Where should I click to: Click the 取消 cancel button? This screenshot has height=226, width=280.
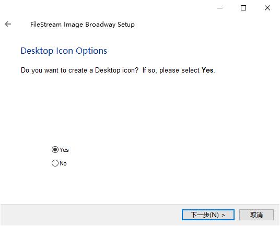[256, 215]
